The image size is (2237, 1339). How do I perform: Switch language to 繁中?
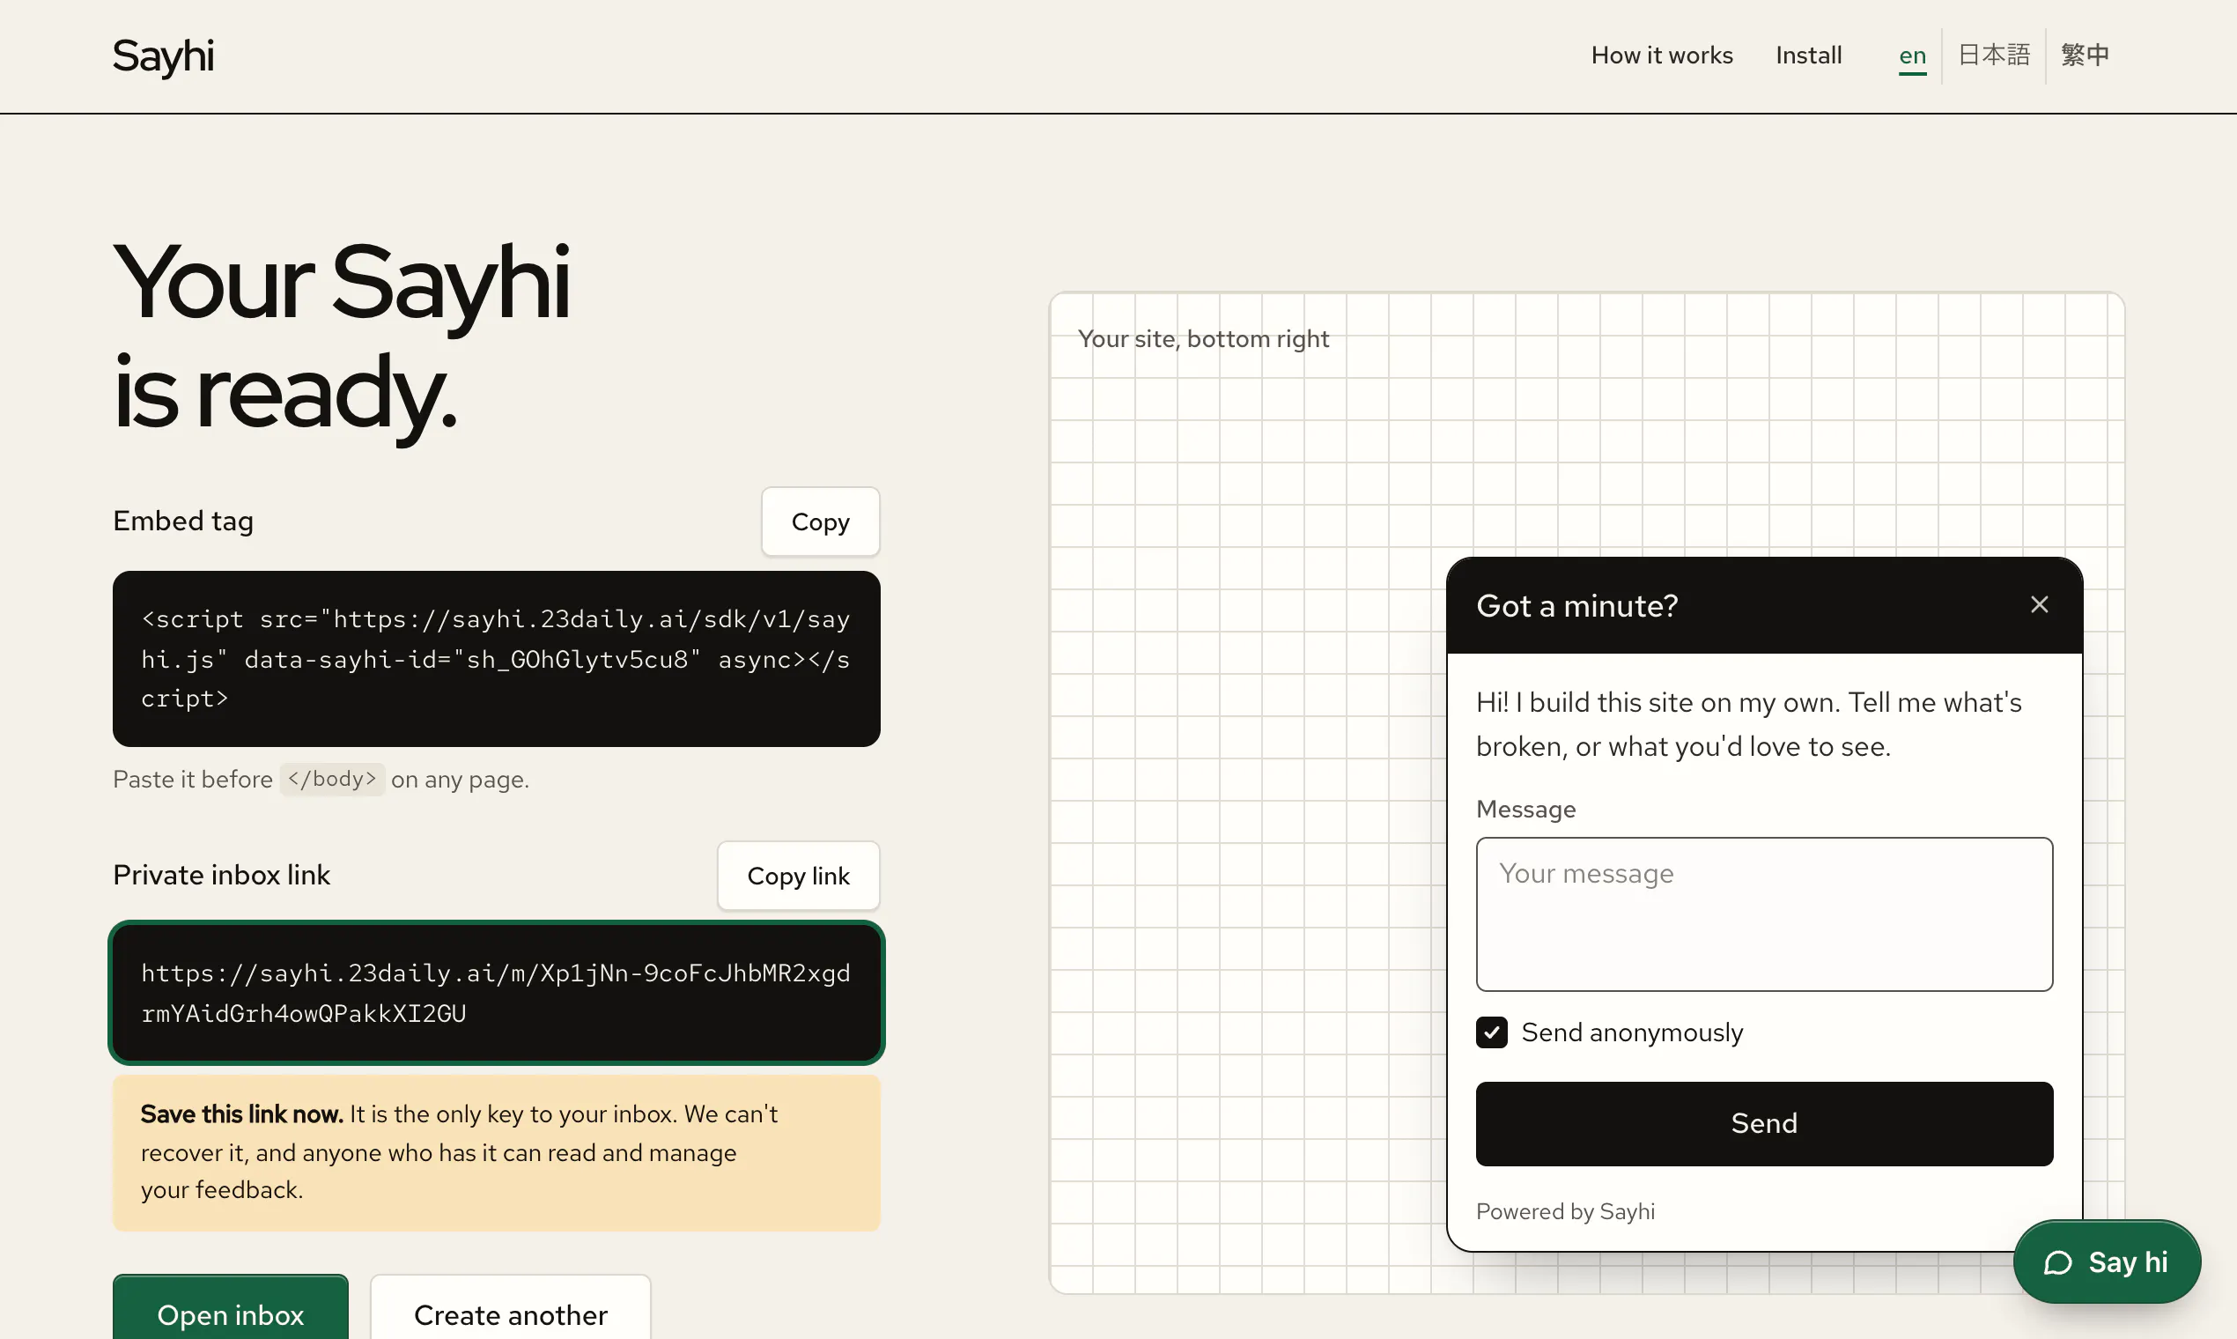pyautogui.click(x=2085, y=55)
